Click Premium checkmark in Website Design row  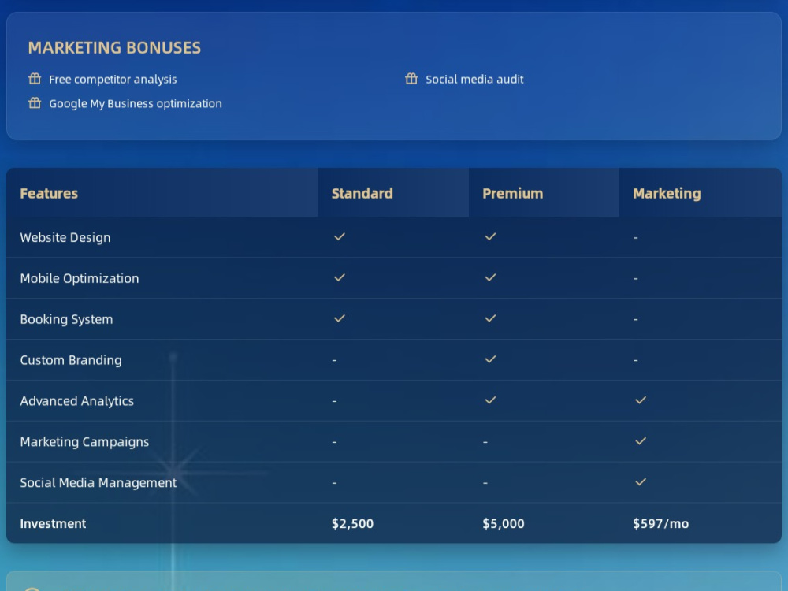tap(490, 236)
